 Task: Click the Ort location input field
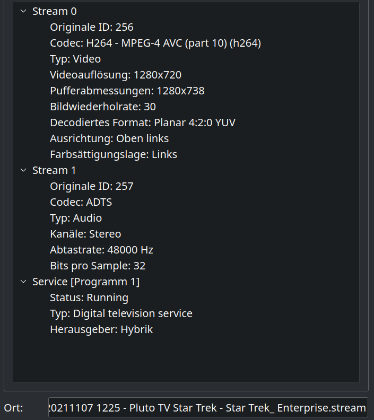[x=207, y=408]
